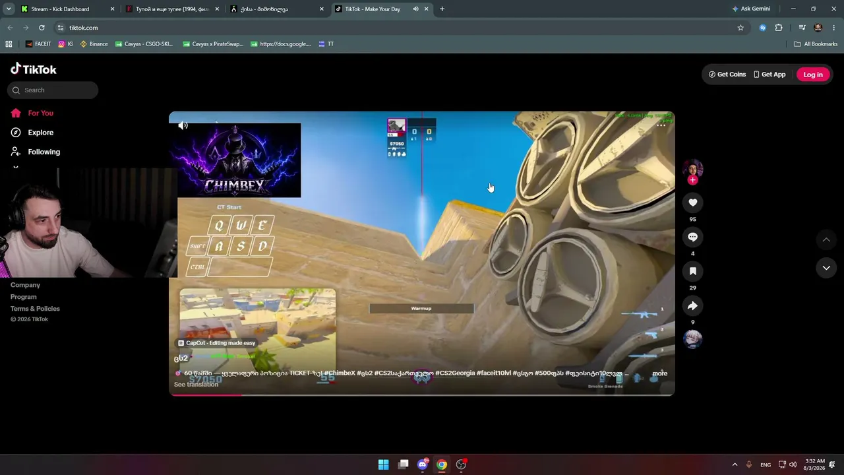Open the Extensions puzzle icon
The image size is (844, 475).
[779, 28]
